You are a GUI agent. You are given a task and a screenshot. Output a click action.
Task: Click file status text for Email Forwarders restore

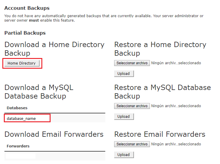176,144
